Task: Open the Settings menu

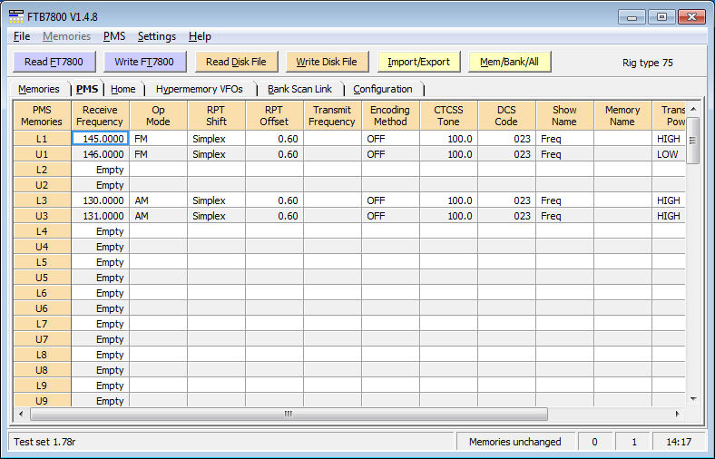Action: pos(157,36)
